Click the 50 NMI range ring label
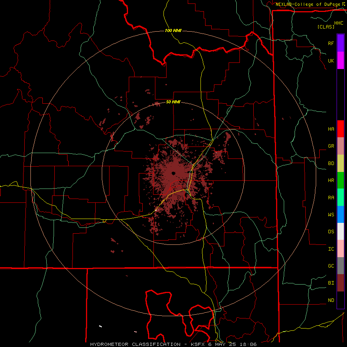The height and width of the screenshot is (347, 347). [x=173, y=102]
